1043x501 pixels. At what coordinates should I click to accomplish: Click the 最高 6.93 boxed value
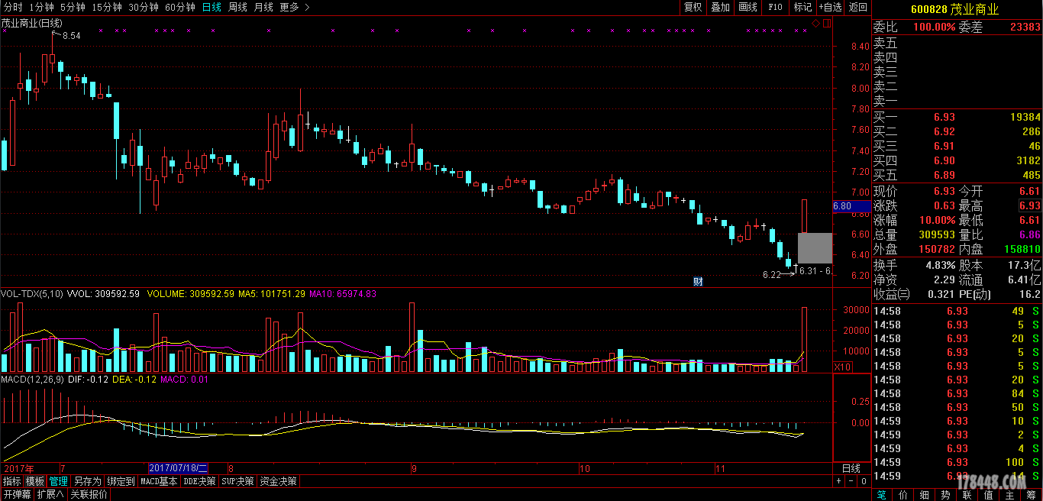[x=1029, y=205]
